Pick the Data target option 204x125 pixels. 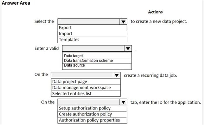tap(73, 56)
